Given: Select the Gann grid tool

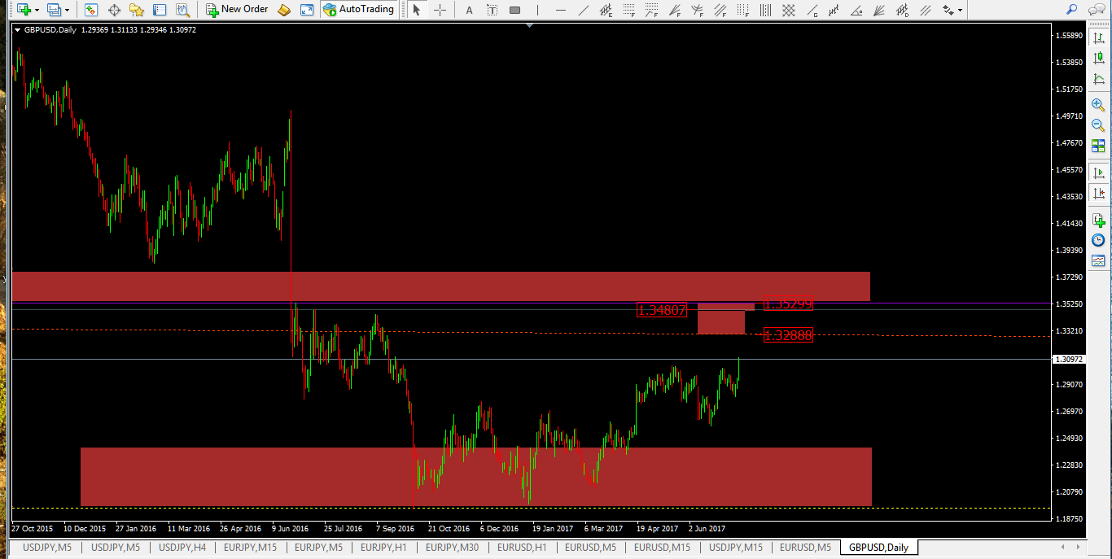Looking at the screenshot, I should tap(788, 10).
